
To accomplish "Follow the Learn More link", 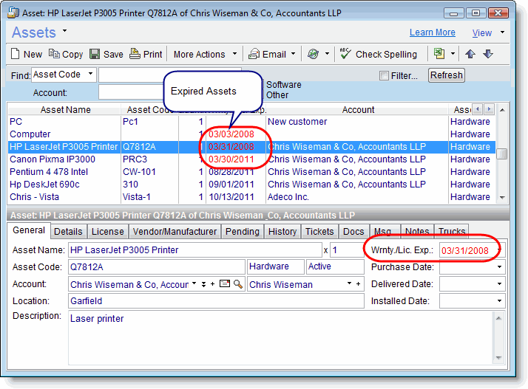I will [432, 32].
